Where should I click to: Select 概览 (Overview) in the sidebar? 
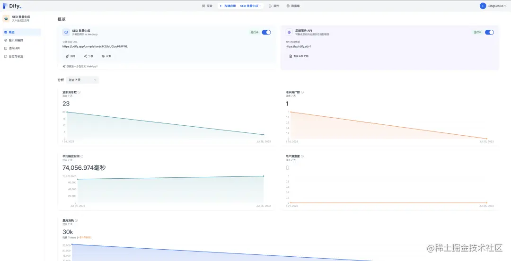[x=21, y=32]
